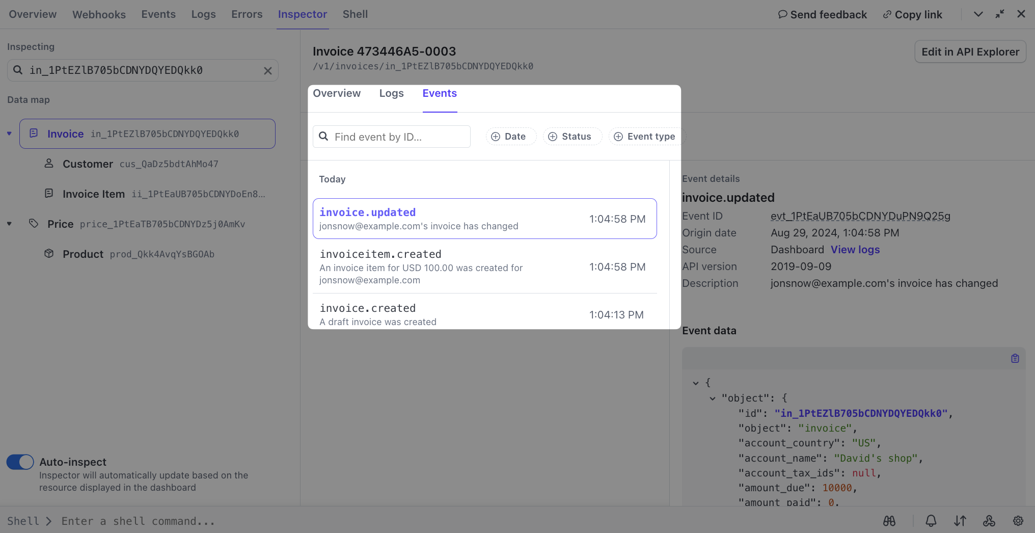1035x533 pixels.
Task: Collapse the Invoice tree node
Action: tap(9, 134)
